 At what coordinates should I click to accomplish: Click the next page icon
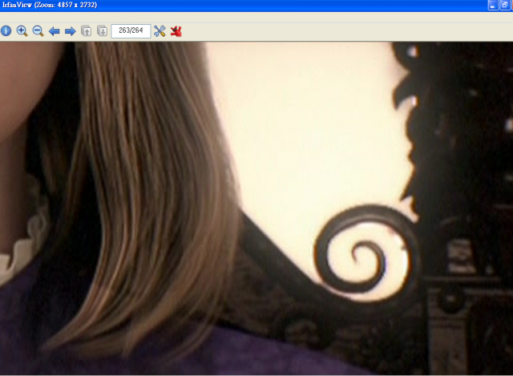pos(102,31)
